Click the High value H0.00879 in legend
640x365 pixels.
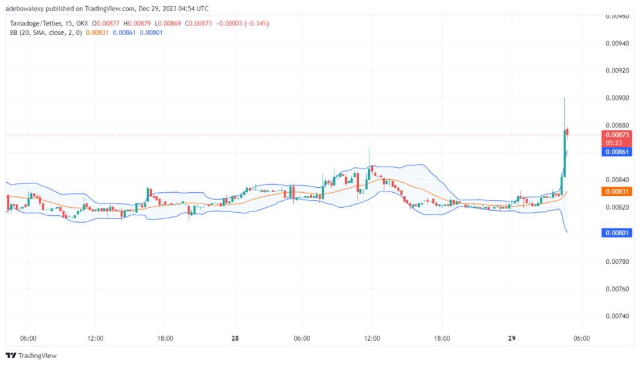click(x=137, y=24)
